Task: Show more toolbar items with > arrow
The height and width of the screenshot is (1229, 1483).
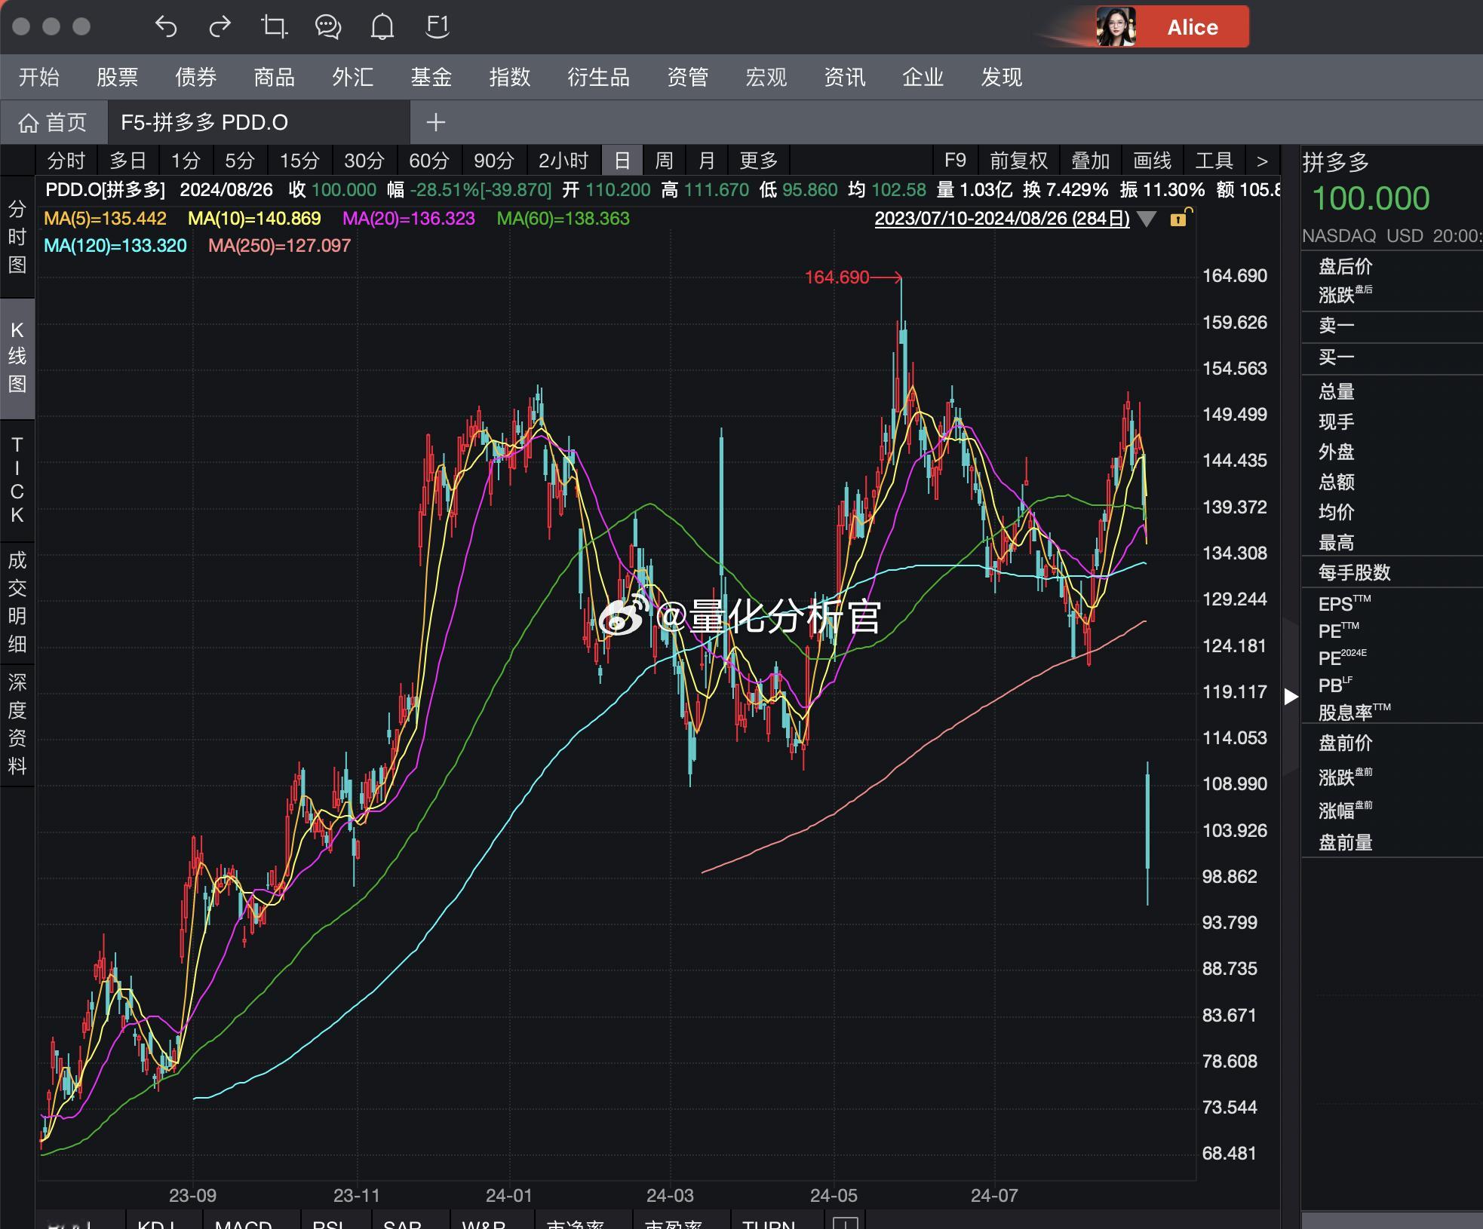Action: tap(1262, 161)
